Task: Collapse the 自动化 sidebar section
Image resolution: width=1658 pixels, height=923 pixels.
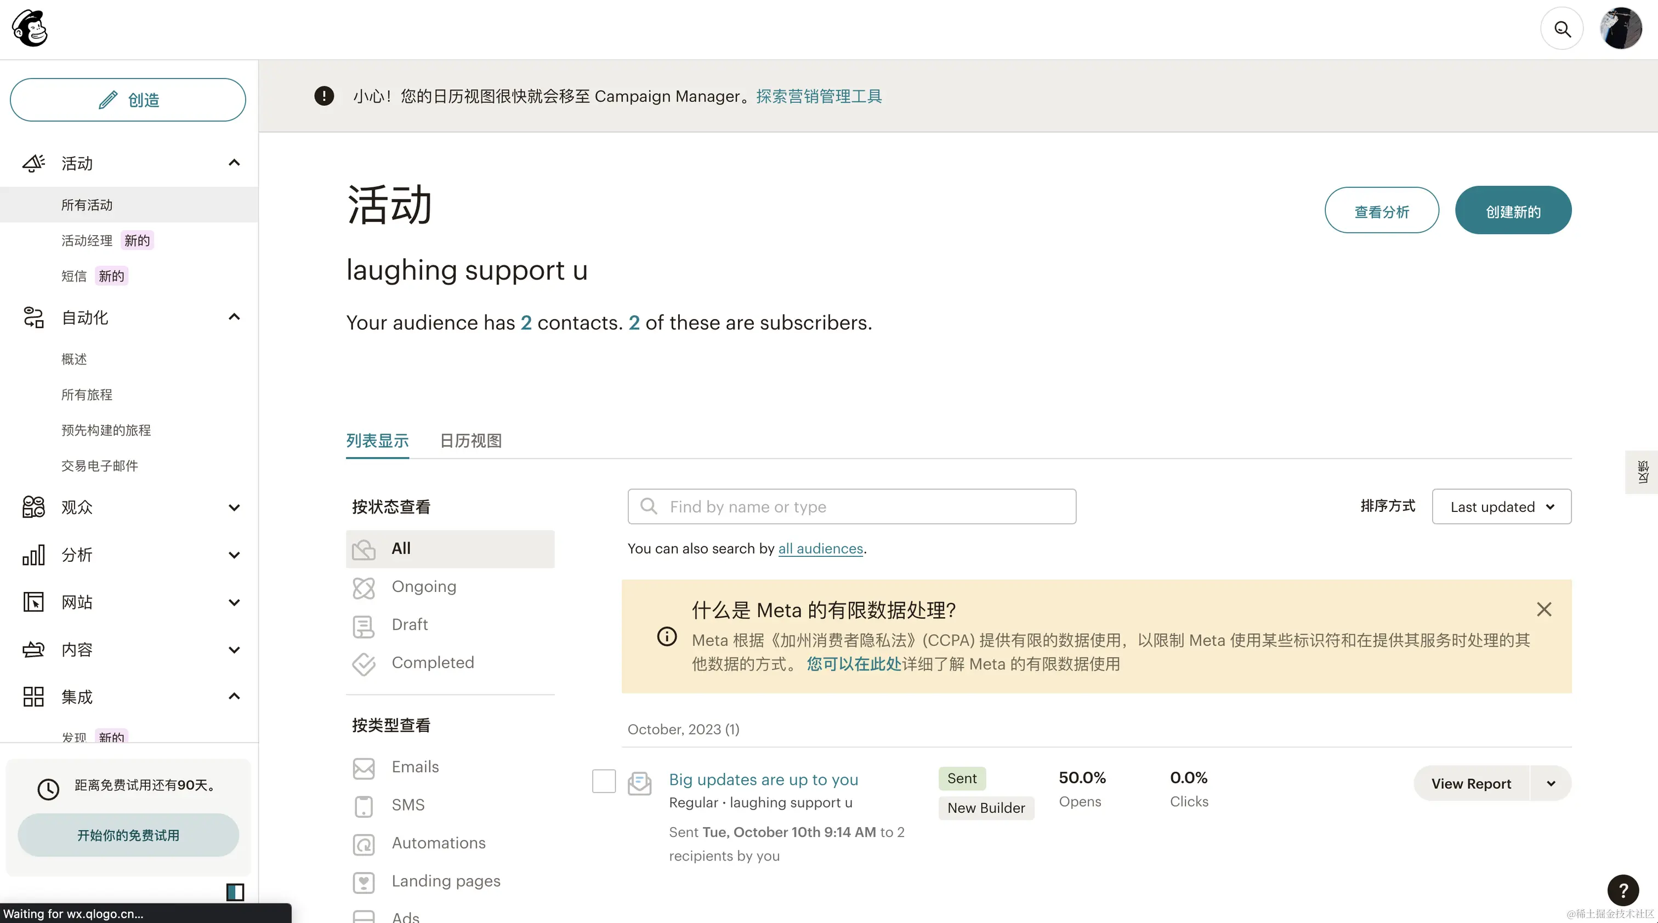Action: [x=234, y=317]
